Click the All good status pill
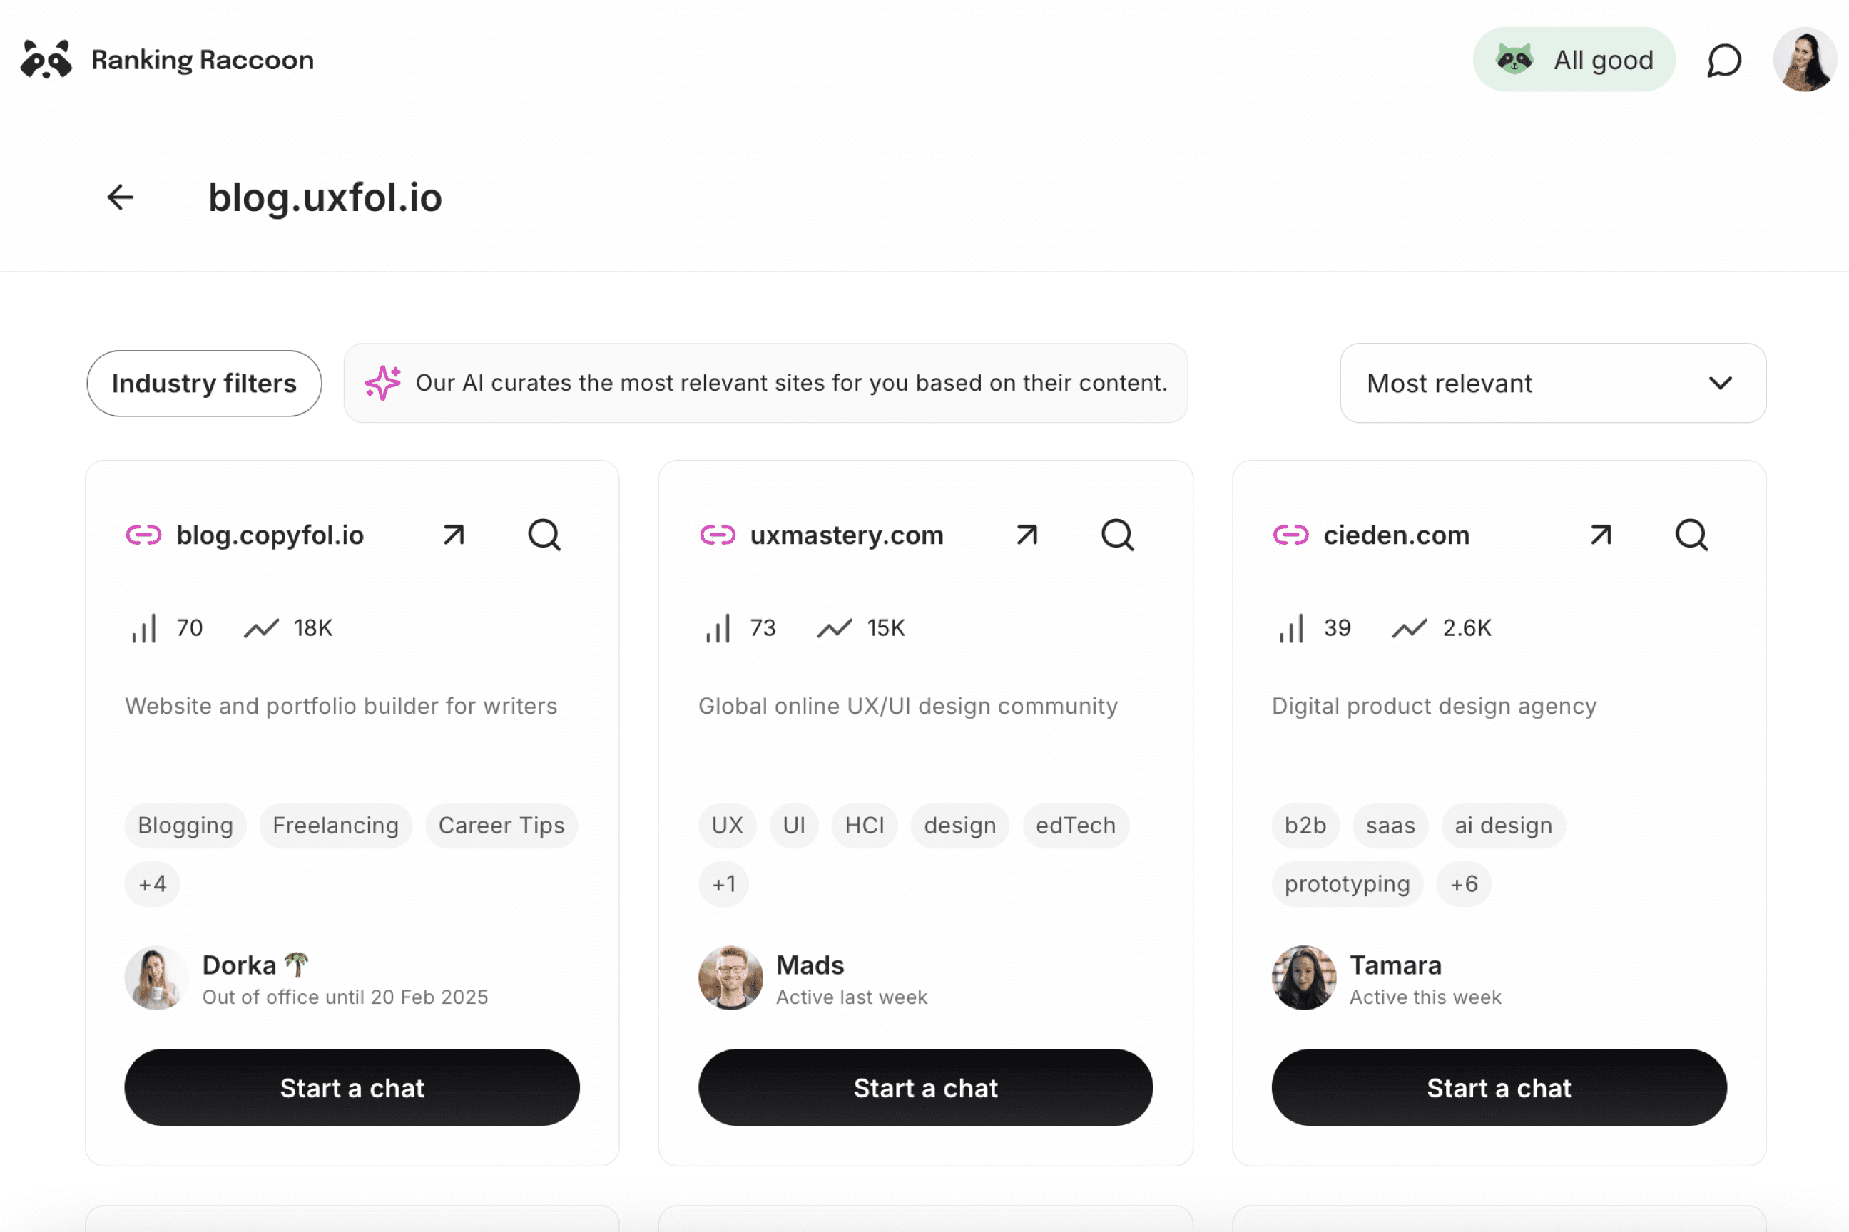 (1574, 60)
